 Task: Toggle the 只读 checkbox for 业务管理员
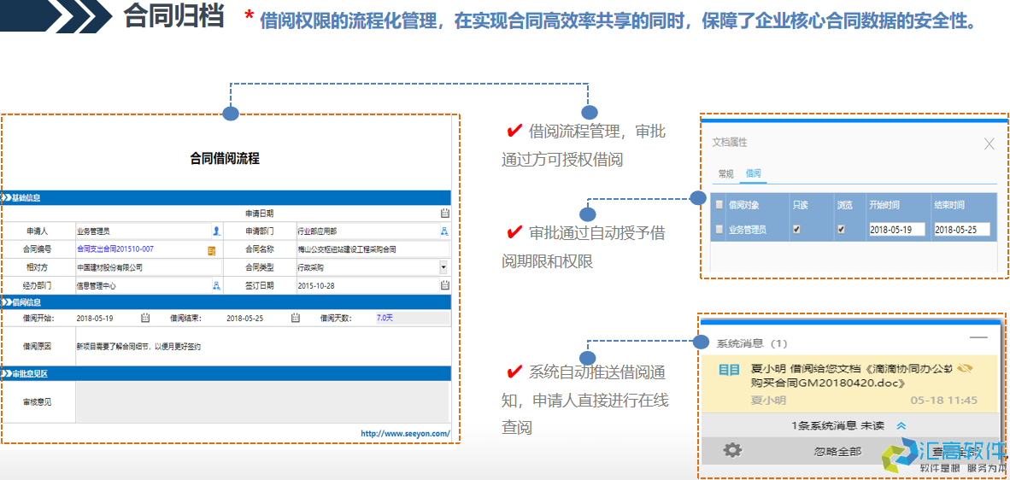click(797, 230)
